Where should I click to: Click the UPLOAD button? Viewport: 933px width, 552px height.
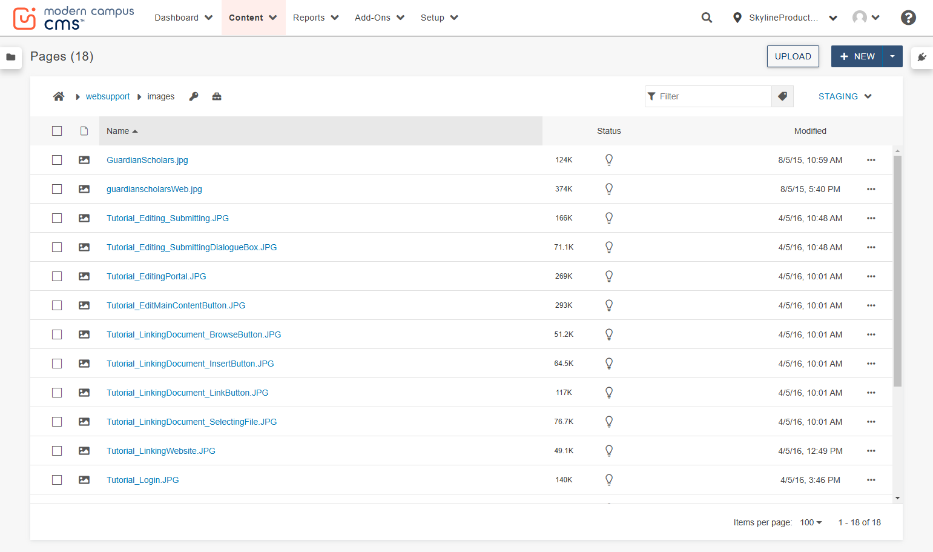(793, 56)
